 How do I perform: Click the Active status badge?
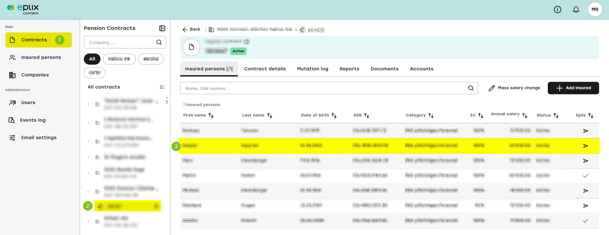coord(238,51)
